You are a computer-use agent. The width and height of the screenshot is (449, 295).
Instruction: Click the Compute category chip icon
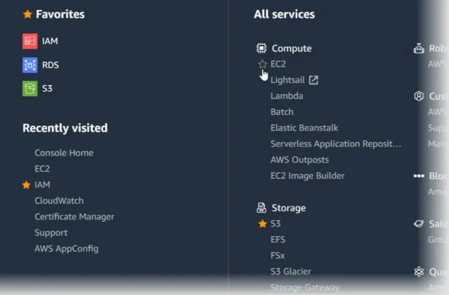pyautogui.click(x=261, y=48)
